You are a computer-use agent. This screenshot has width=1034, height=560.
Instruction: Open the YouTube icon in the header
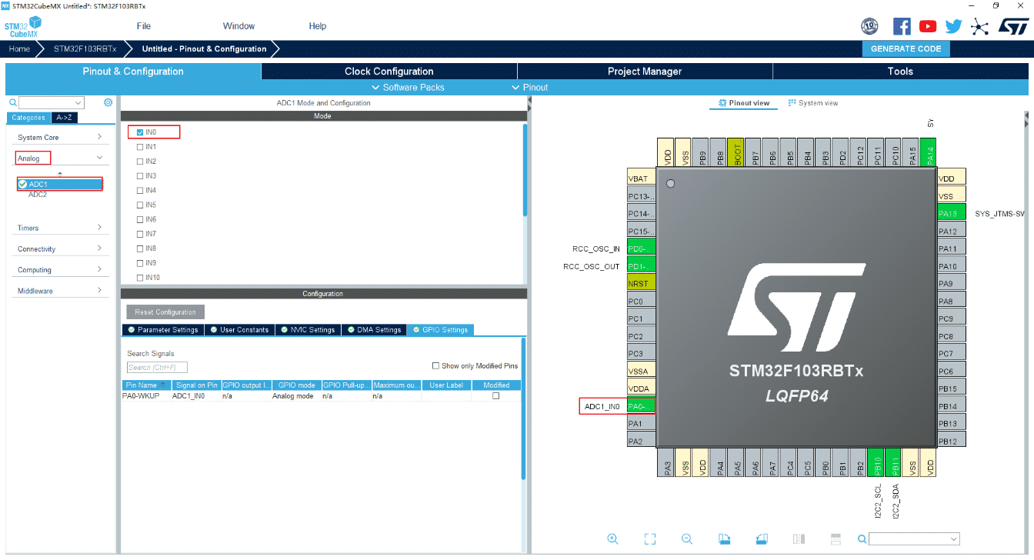928,26
